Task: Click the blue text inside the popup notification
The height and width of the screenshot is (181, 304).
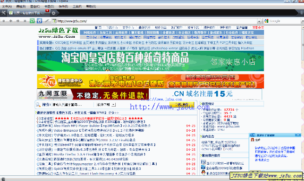Action: (275, 154)
